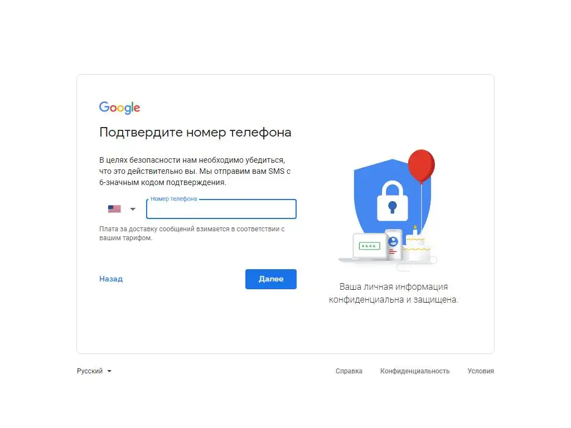571x428 pixels.
Task: Click the arrow next to Русский
Action: (x=109, y=372)
